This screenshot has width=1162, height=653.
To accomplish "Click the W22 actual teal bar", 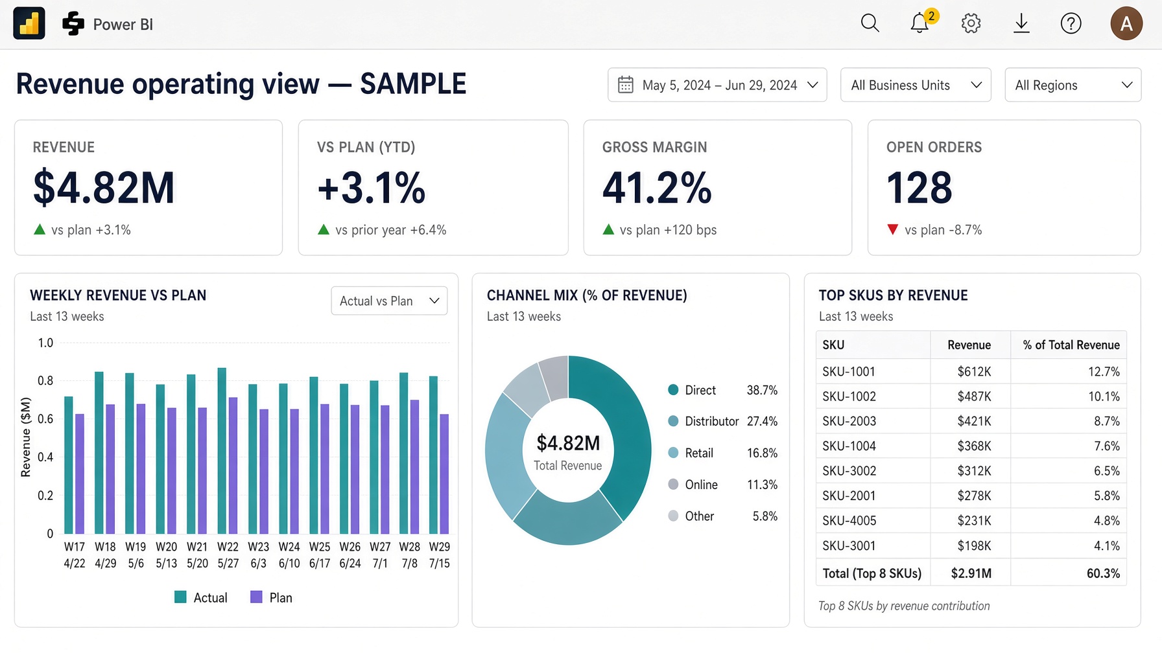I will [x=222, y=450].
